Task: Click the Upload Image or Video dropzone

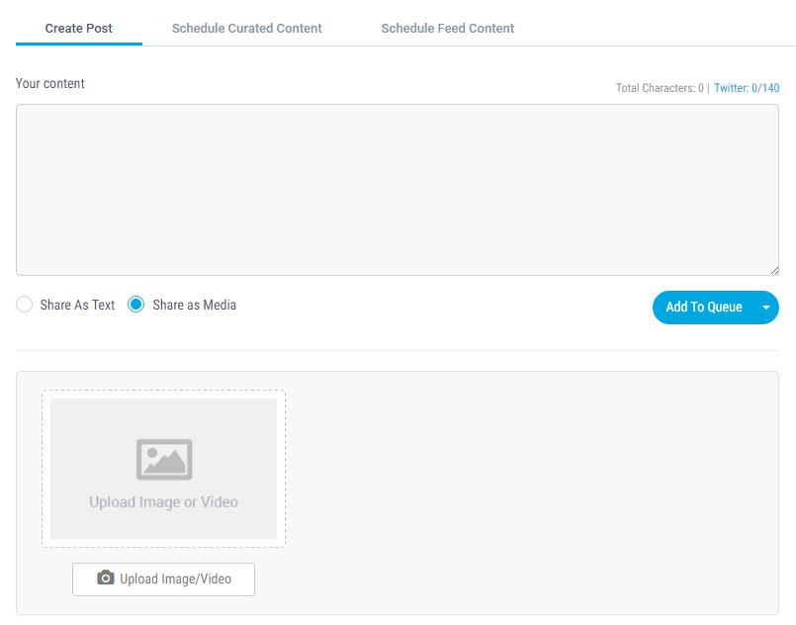Action: (x=163, y=469)
